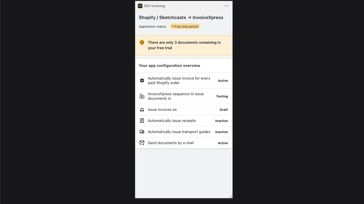364x204 pixels.
Task: Enable Automatically issue receipts
Action: (183, 120)
